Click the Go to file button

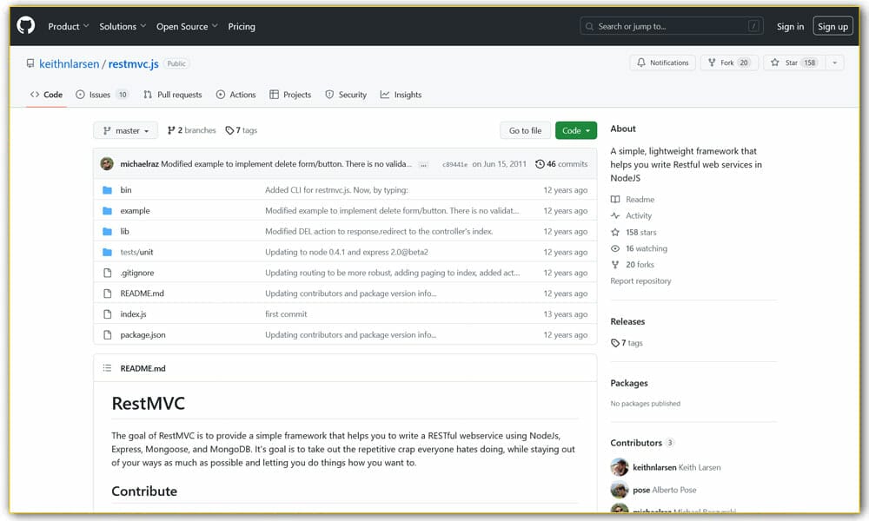(525, 130)
